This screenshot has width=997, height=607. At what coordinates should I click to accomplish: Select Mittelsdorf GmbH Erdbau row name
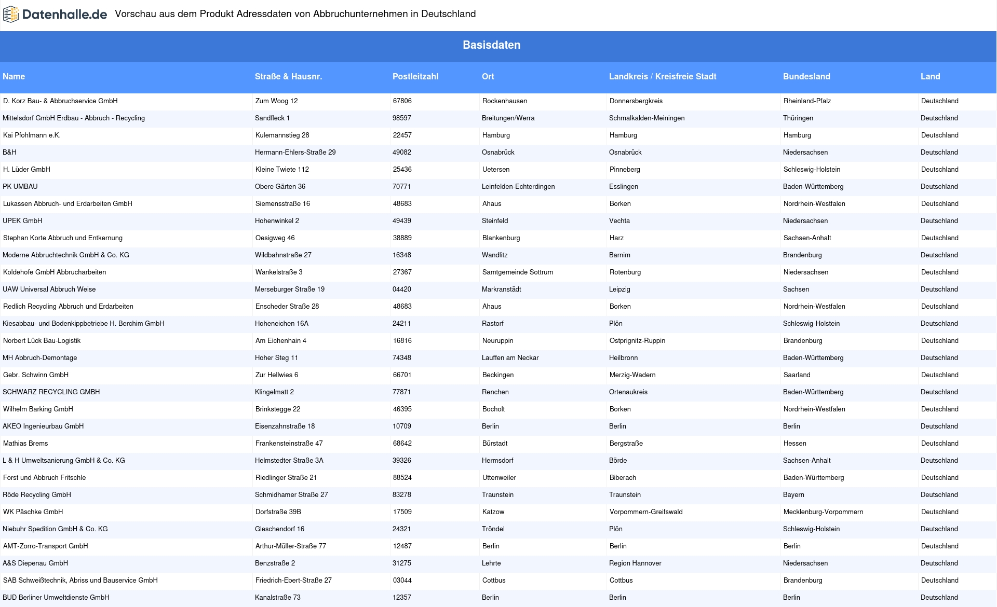coord(74,118)
